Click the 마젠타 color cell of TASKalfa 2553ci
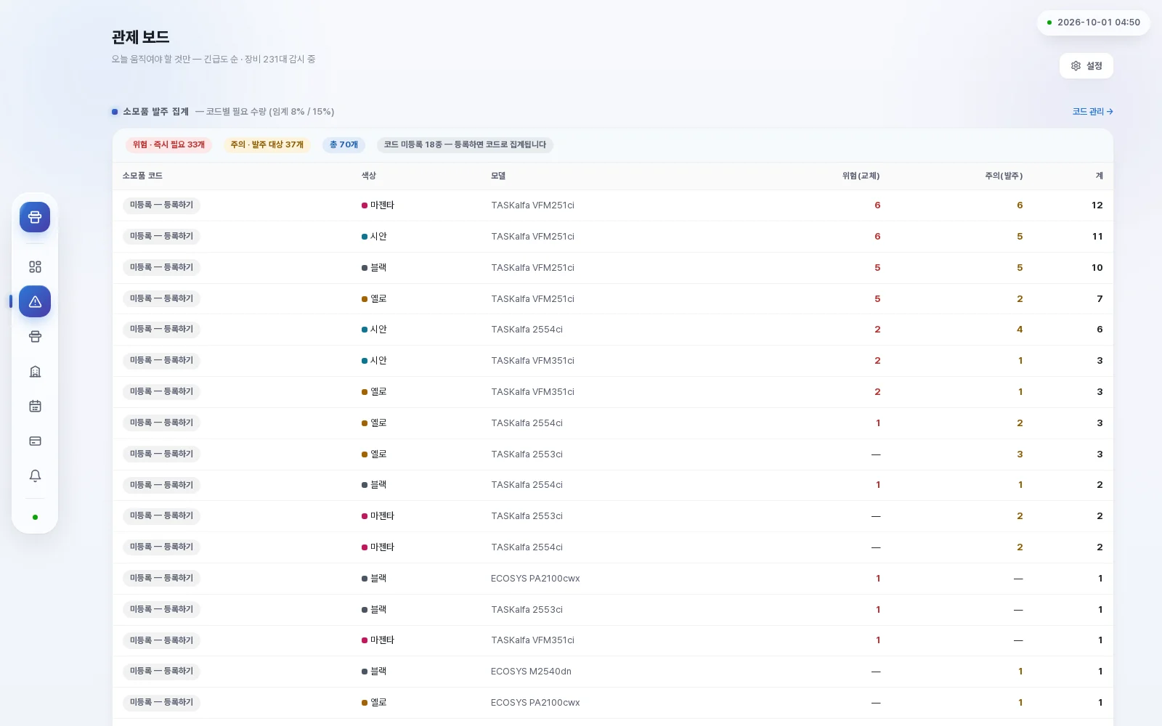The width and height of the screenshot is (1162, 726). point(378,516)
